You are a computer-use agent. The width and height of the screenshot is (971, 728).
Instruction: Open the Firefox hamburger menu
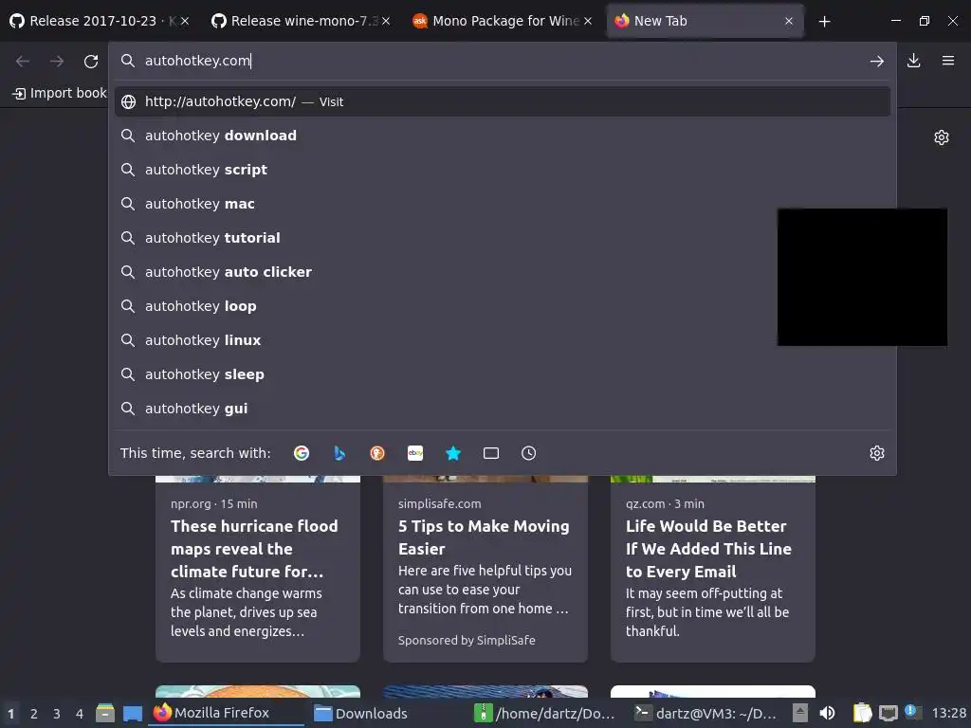click(948, 61)
